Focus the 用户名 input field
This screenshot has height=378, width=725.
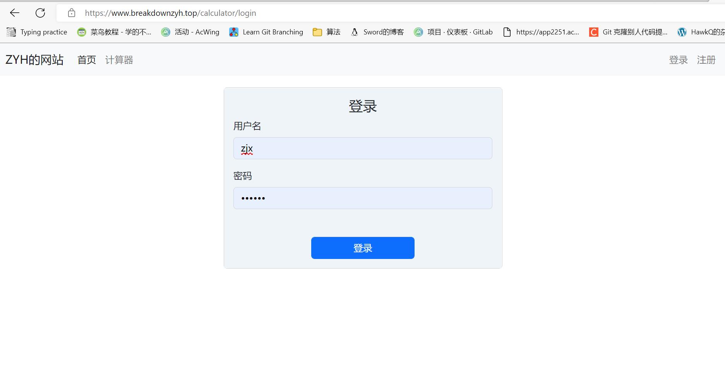click(363, 148)
